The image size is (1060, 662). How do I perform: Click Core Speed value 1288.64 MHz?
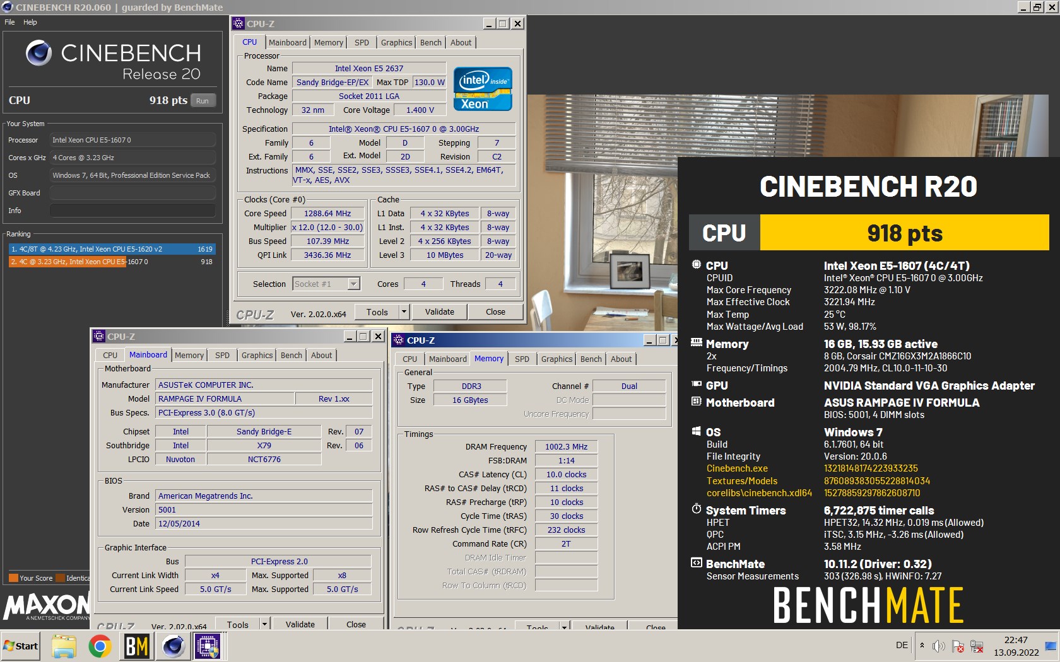pyautogui.click(x=327, y=214)
